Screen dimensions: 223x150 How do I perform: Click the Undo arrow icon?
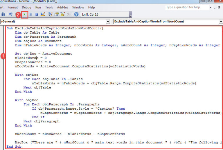(11, 14)
